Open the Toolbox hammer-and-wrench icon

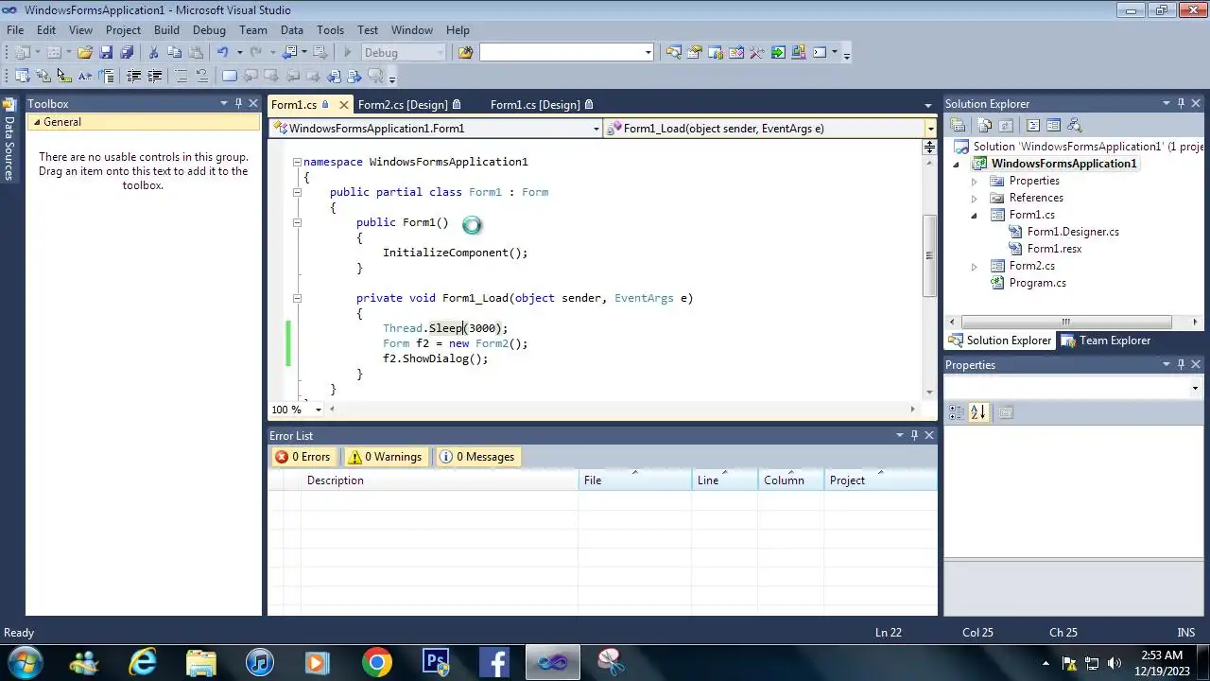point(756,53)
